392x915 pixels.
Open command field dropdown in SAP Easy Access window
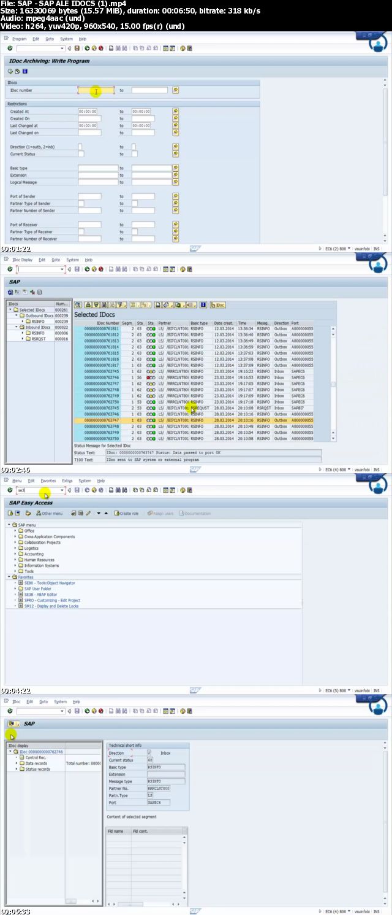(x=62, y=490)
